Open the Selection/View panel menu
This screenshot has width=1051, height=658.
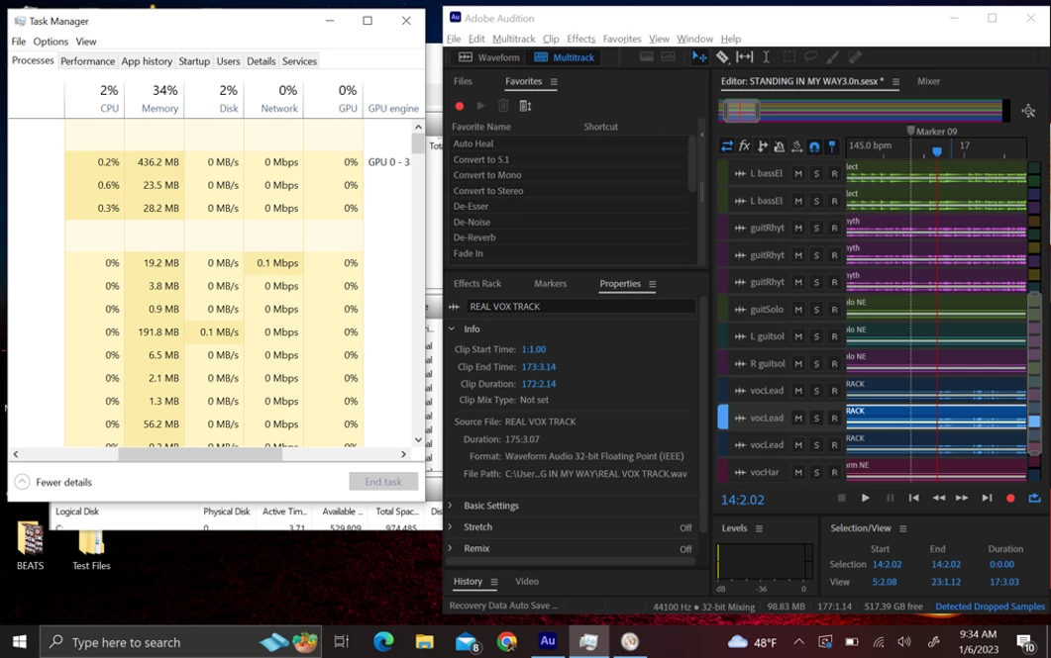click(x=902, y=528)
